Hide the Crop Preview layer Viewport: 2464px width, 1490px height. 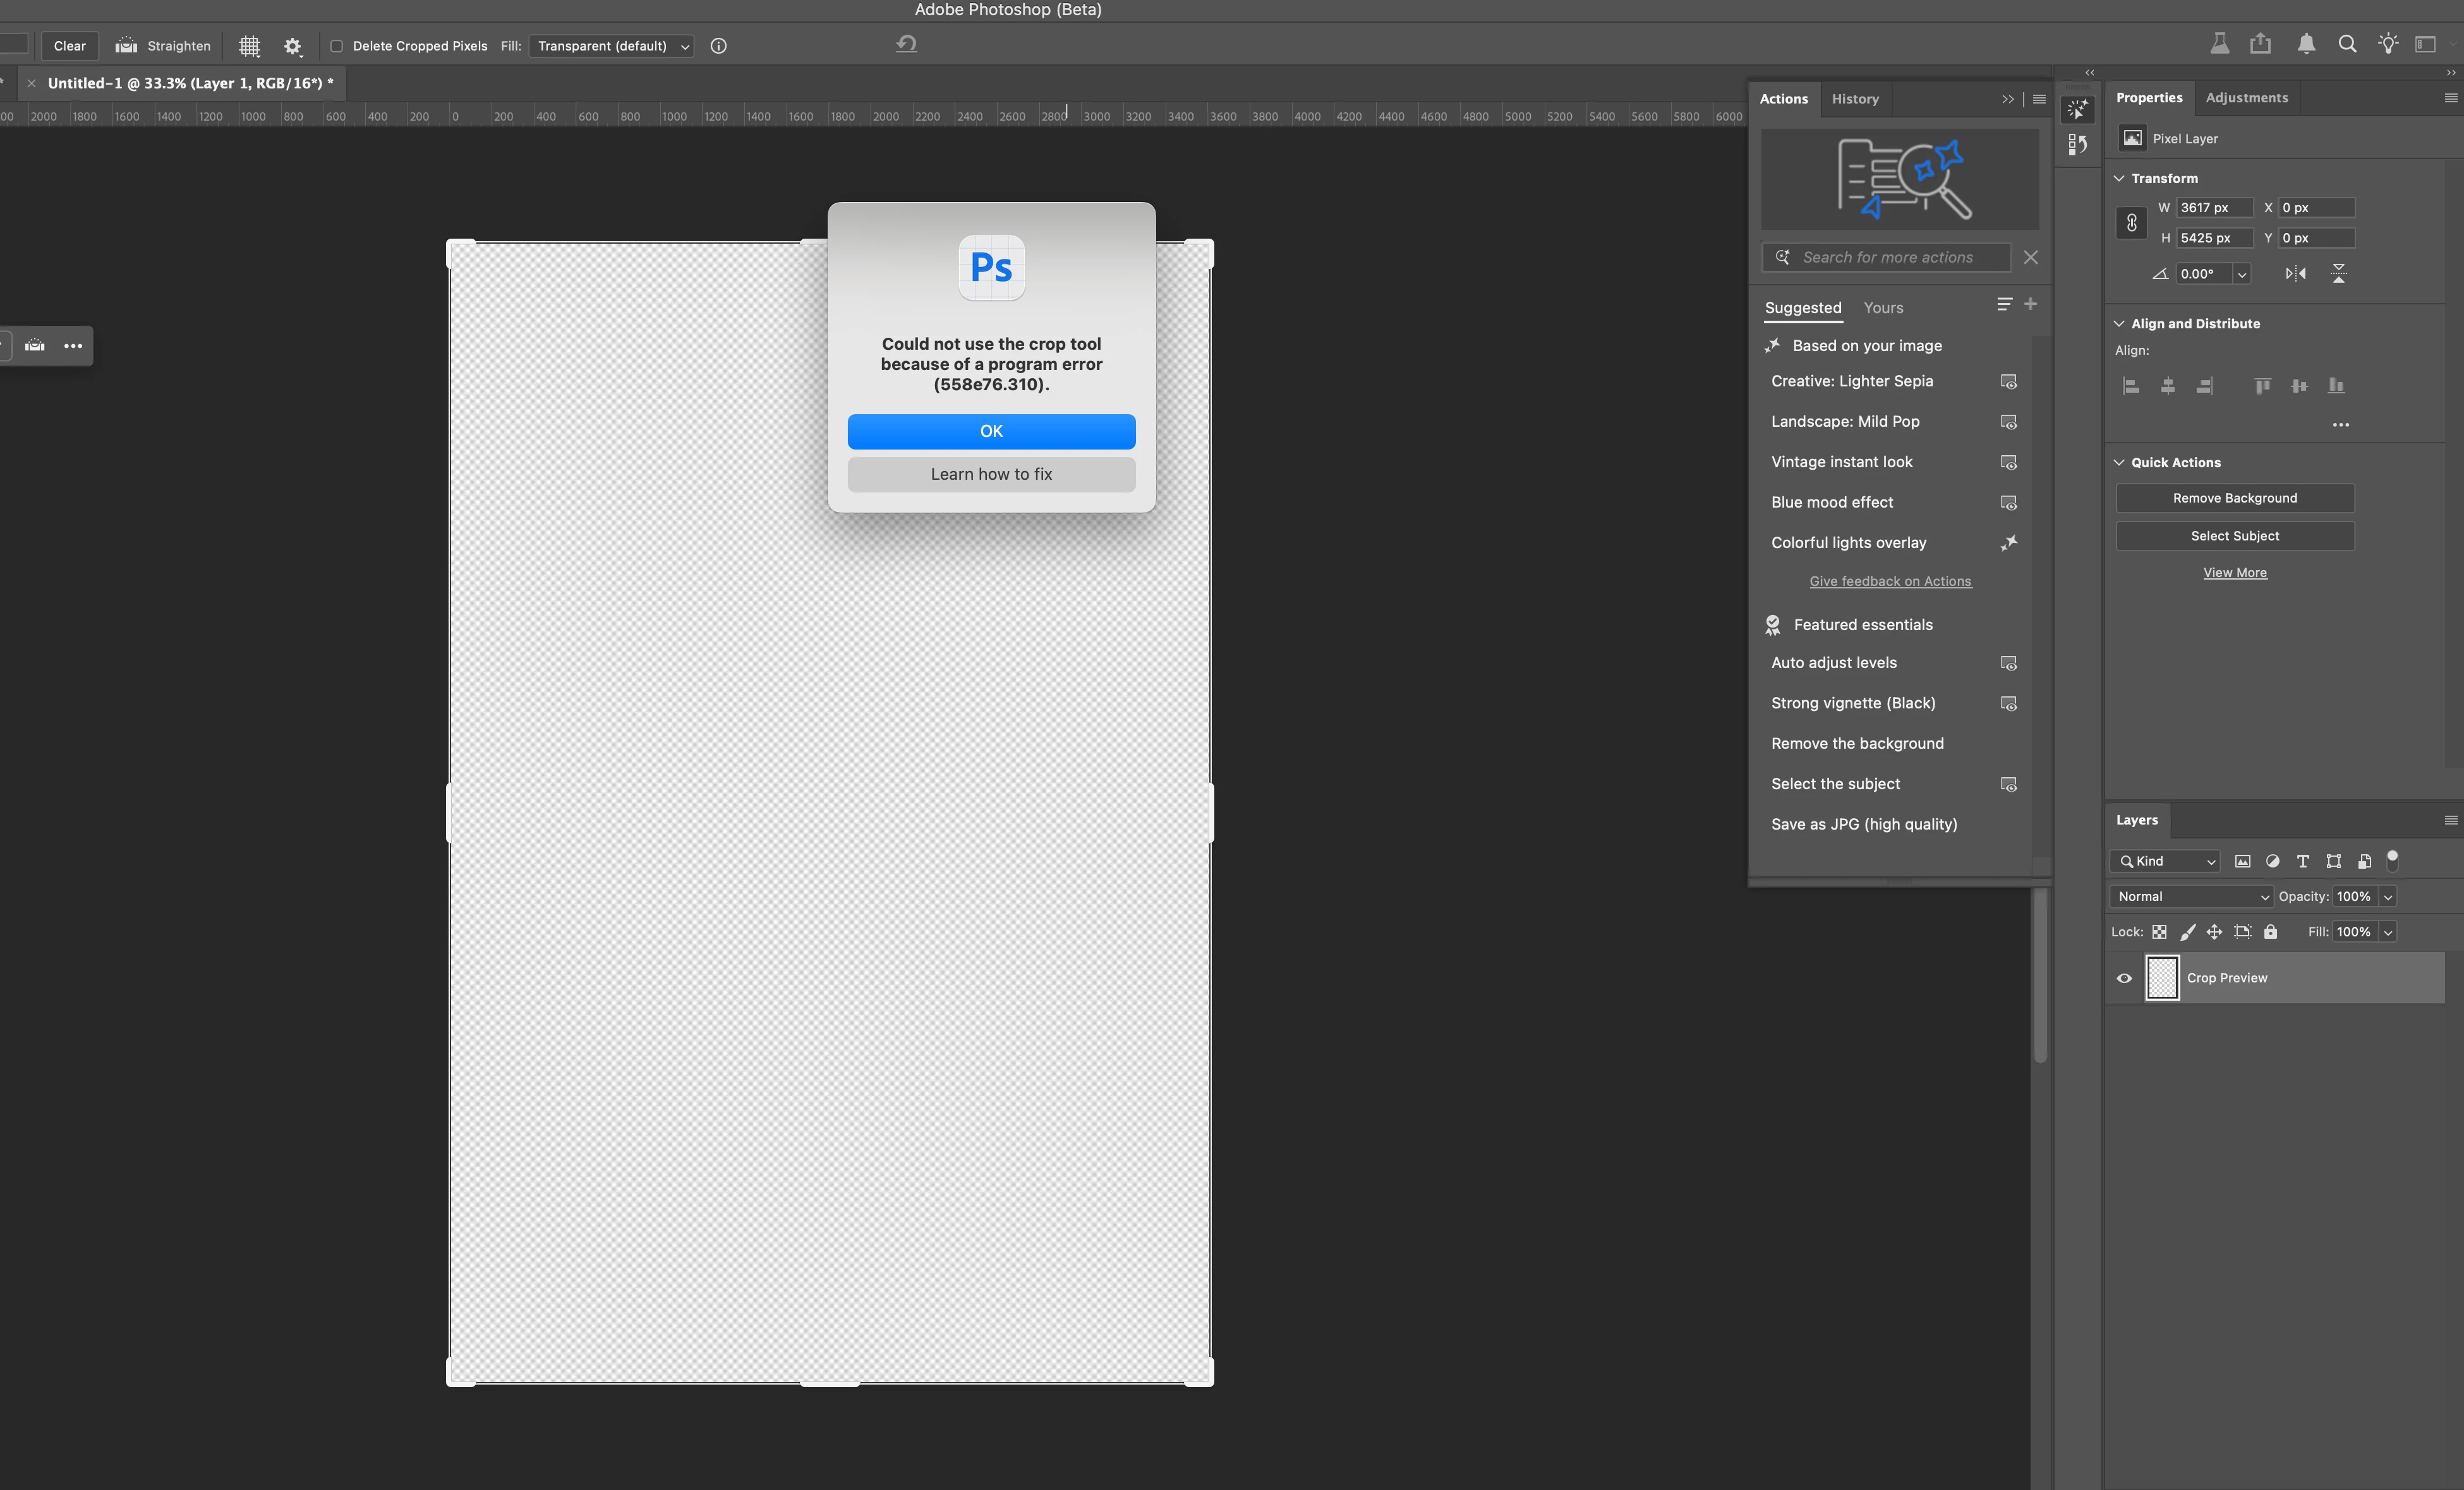pyautogui.click(x=2124, y=979)
